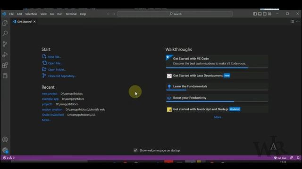
Task: Open the Terminal menu
Action: coord(71,14)
